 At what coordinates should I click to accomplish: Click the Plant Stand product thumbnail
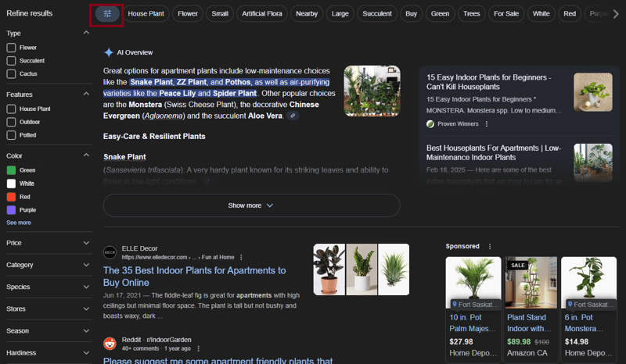(531, 283)
